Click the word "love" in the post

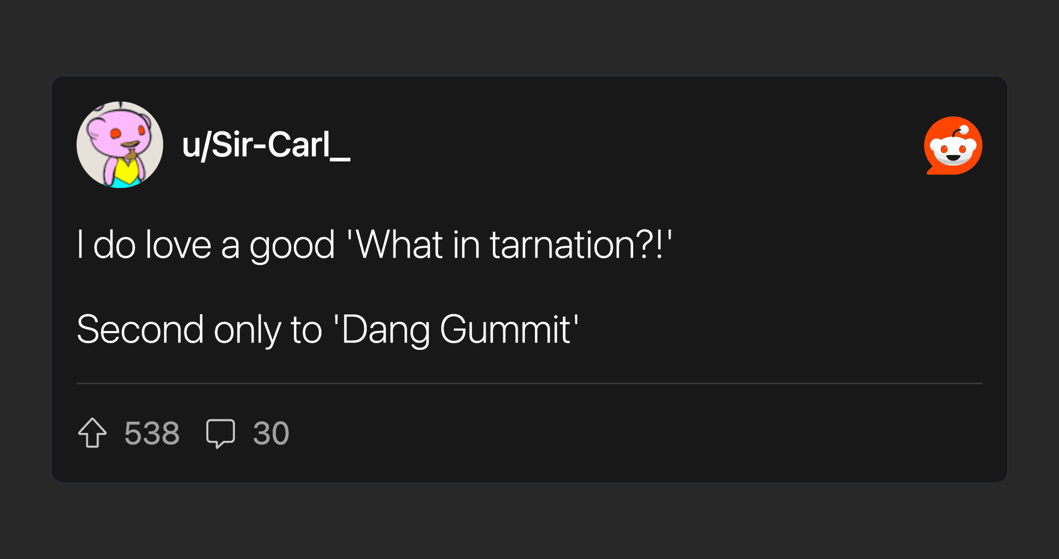[178, 245]
